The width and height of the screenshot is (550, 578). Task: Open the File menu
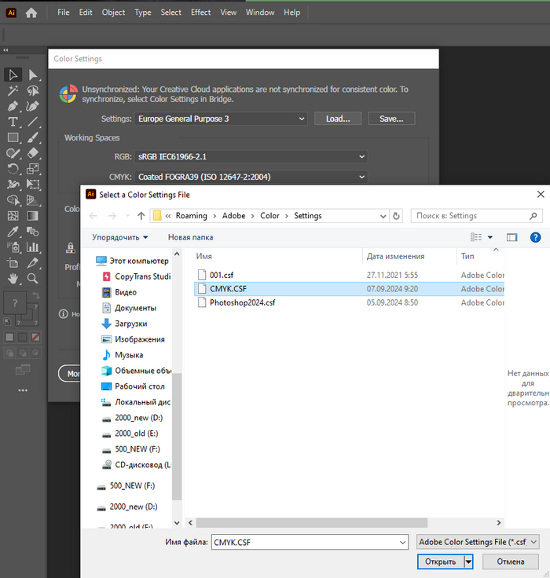tap(64, 13)
